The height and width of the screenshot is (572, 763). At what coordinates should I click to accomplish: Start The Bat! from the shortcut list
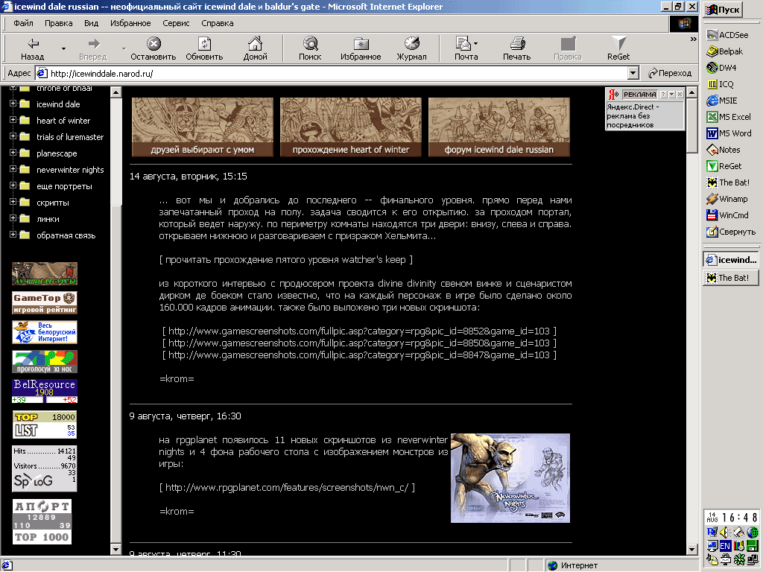tap(728, 182)
